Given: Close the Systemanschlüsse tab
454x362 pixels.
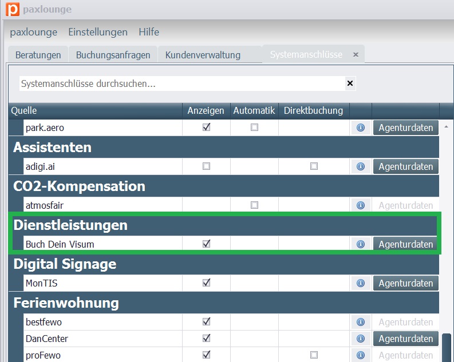Looking at the screenshot, I should [356, 55].
